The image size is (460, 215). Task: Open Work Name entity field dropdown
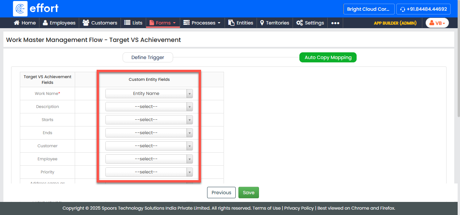pos(149,94)
